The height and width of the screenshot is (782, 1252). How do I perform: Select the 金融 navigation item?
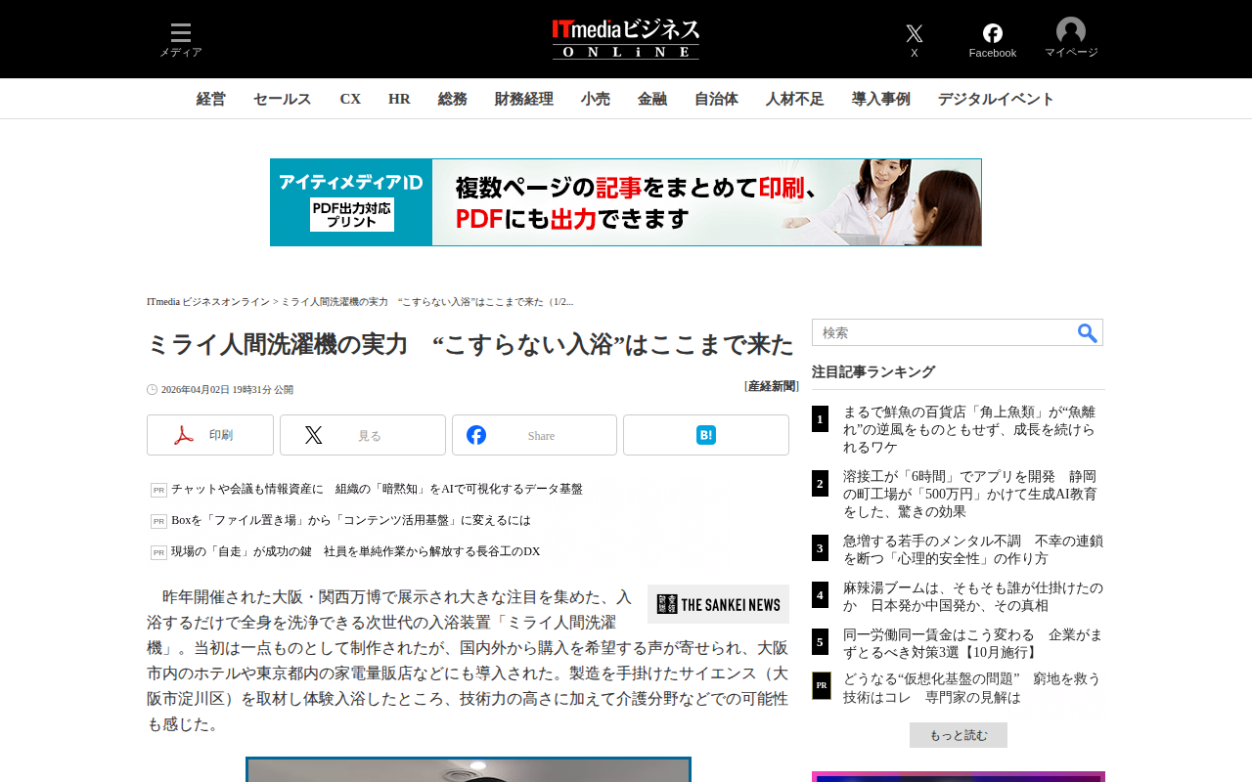click(x=652, y=99)
